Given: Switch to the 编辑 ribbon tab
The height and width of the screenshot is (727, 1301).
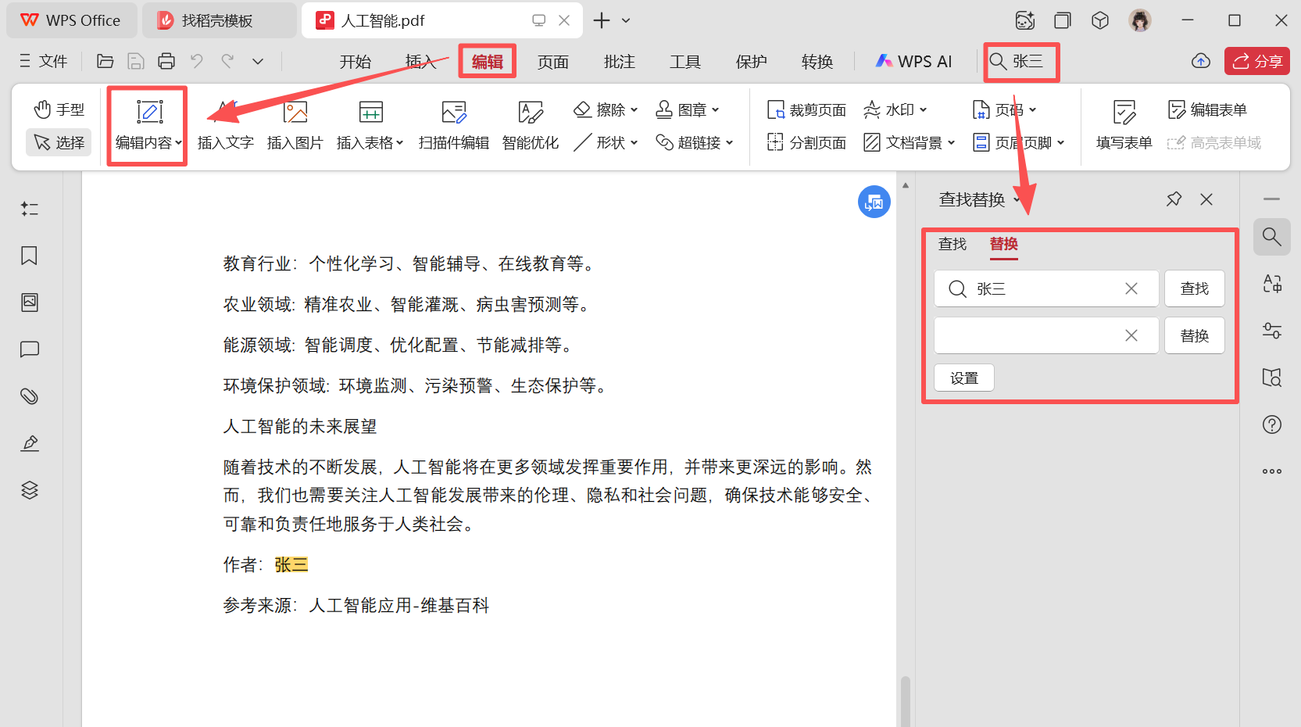Looking at the screenshot, I should point(487,61).
